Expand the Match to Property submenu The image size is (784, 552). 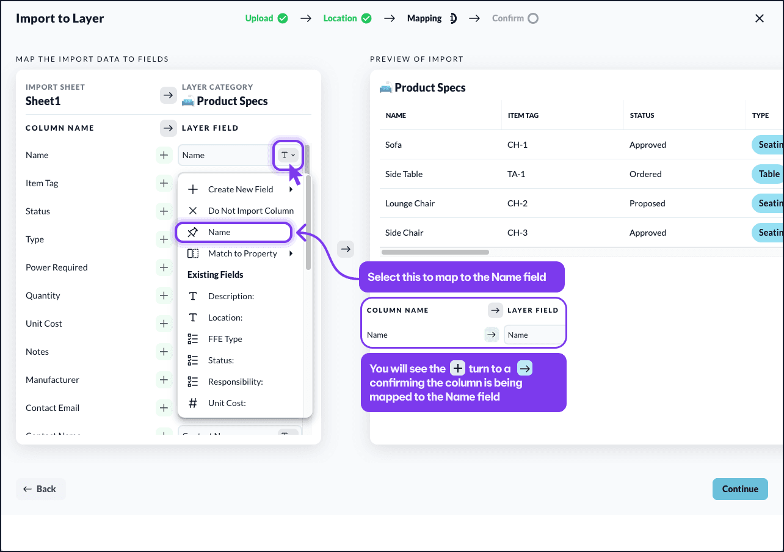click(x=242, y=253)
